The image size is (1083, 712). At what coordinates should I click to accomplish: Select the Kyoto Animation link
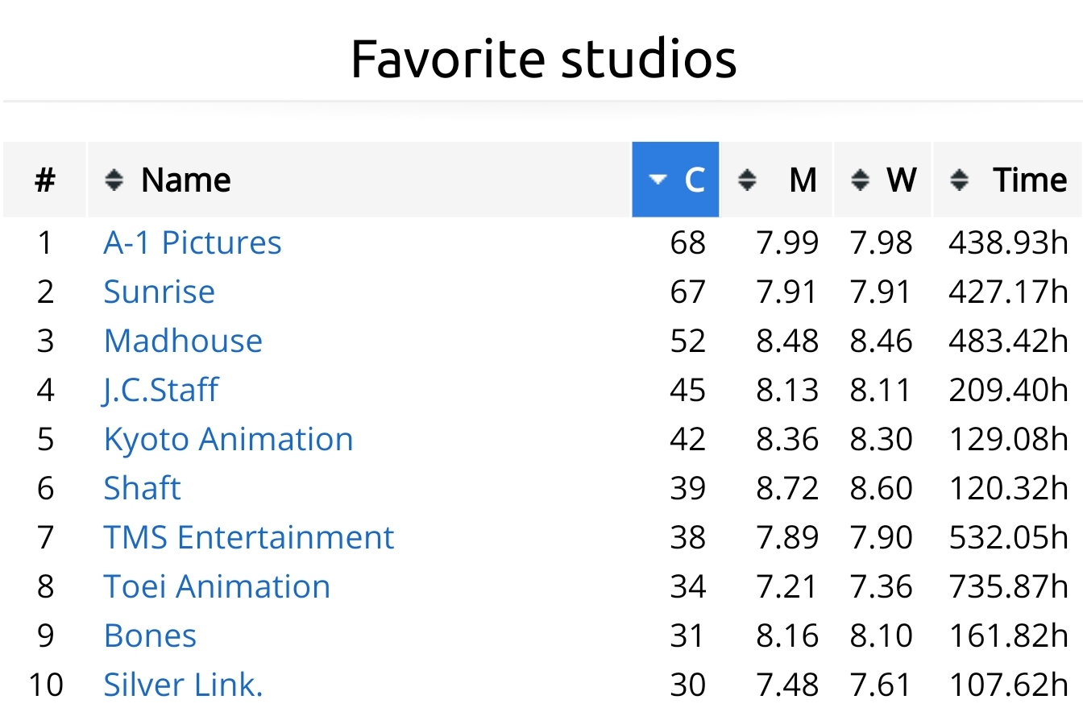[x=228, y=439]
